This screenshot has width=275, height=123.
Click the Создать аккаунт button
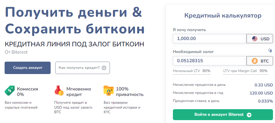[x=28, y=68]
